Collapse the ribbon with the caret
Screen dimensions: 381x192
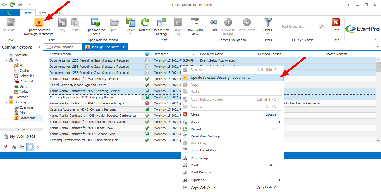coord(376,40)
